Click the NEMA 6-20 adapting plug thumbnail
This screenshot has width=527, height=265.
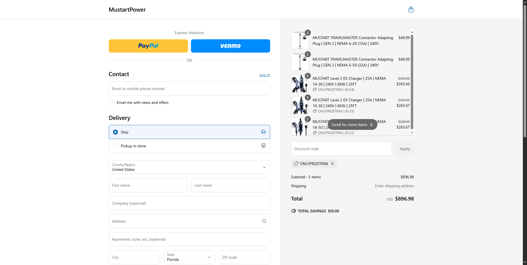[x=300, y=40]
